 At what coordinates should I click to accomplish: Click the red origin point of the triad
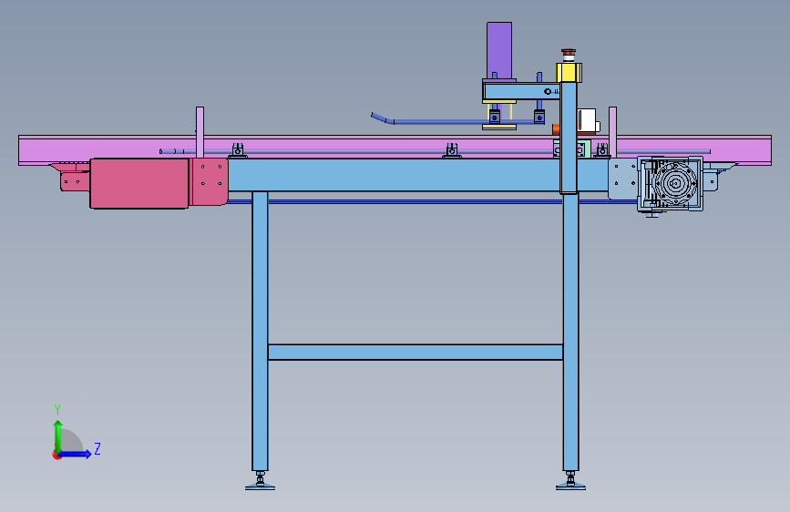(x=56, y=455)
